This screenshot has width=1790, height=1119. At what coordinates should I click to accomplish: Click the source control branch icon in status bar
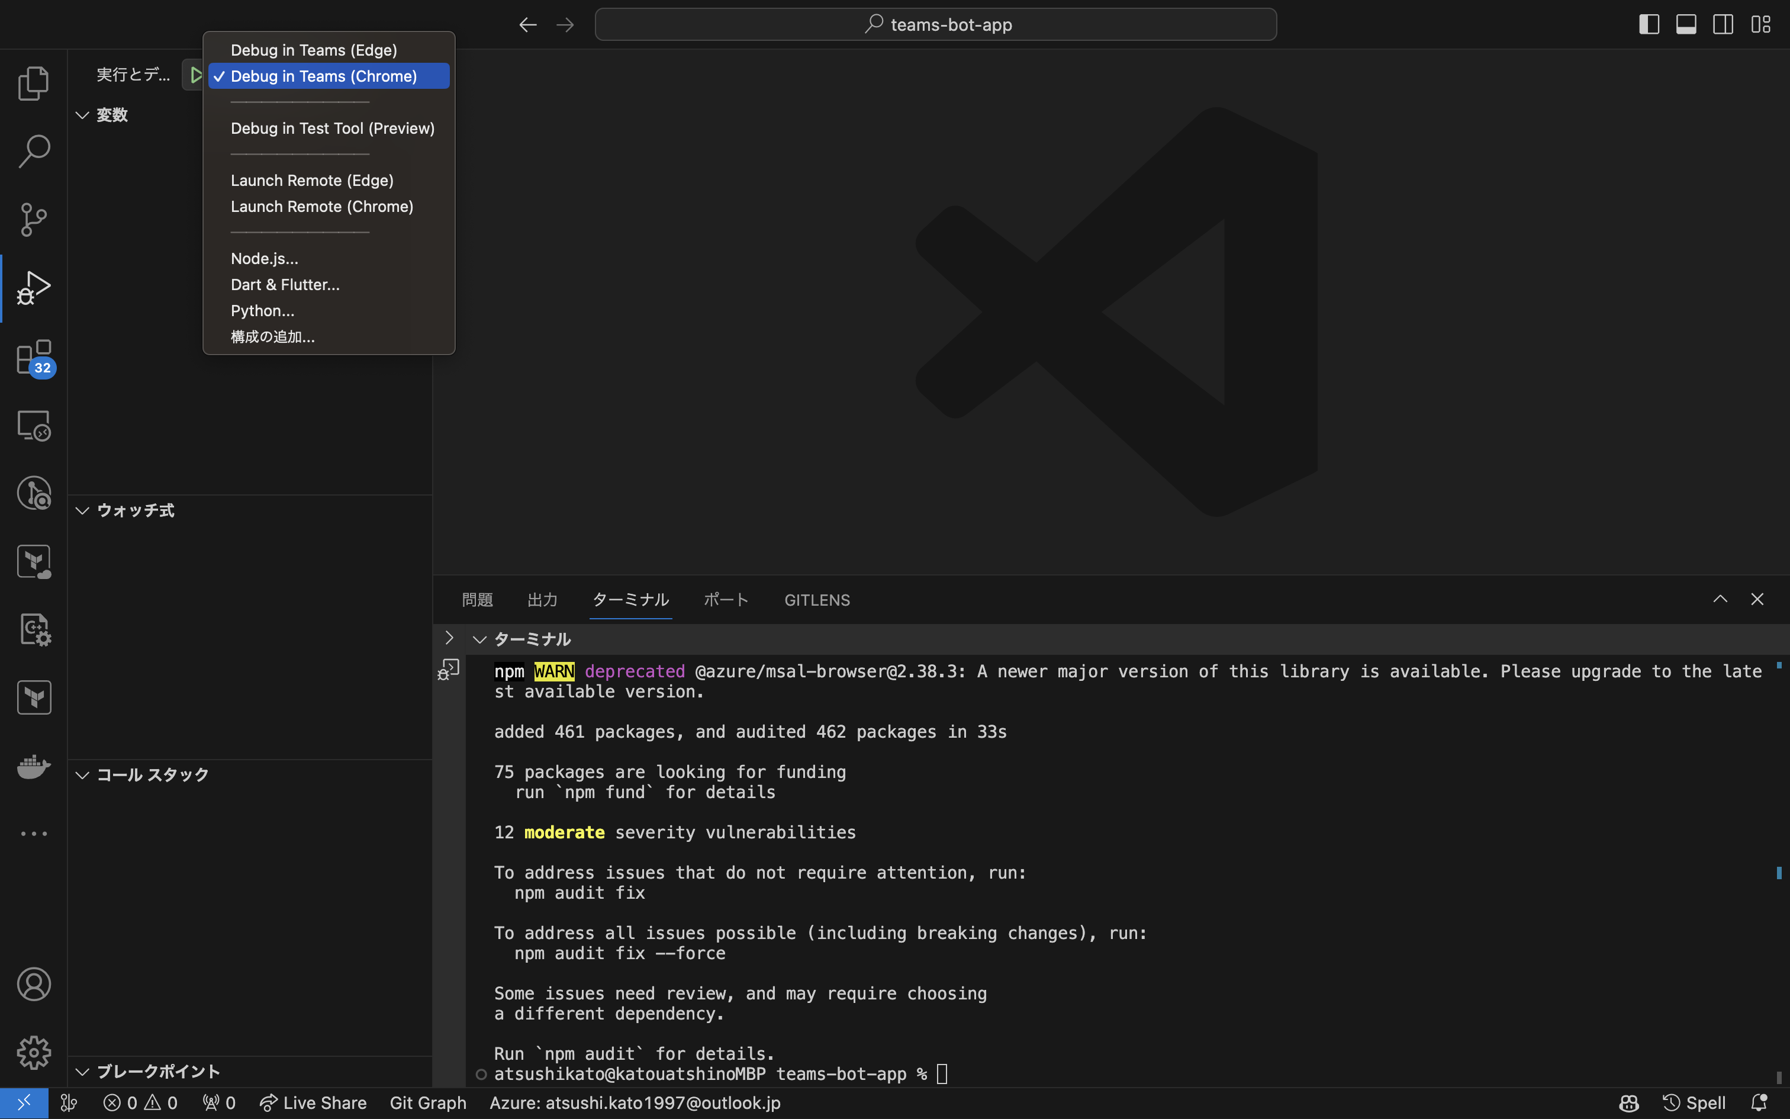pyautogui.click(x=69, y=1102)
